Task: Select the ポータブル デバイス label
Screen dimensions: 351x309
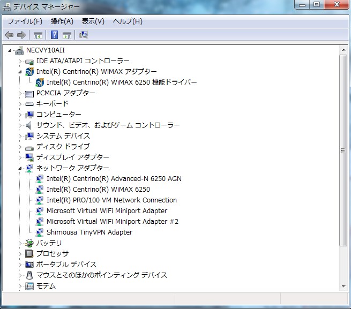Action: 66,265
